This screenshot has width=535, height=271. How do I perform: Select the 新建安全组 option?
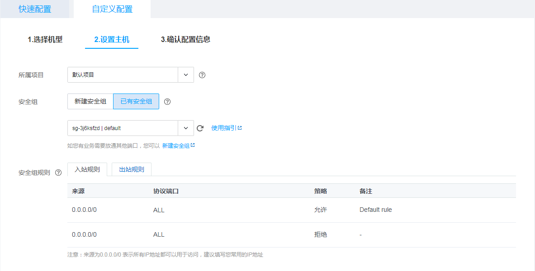tap(90, 102)
